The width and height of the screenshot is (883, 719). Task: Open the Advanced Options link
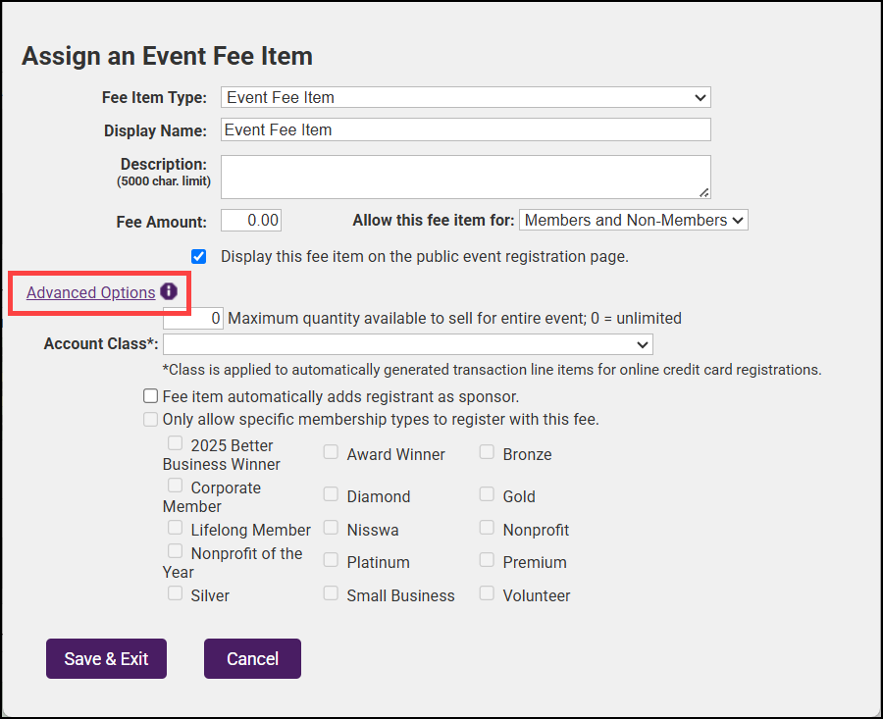tap(90, 292)
